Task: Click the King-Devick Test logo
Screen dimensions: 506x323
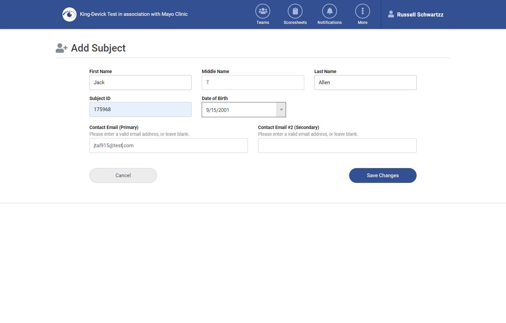Action: [69, 14]
